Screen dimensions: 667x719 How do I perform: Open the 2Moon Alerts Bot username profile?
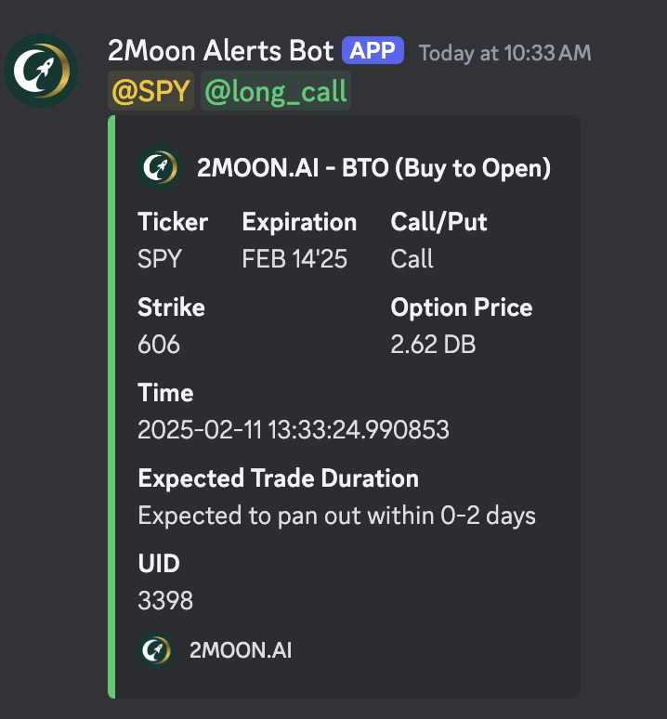point(220,51)
